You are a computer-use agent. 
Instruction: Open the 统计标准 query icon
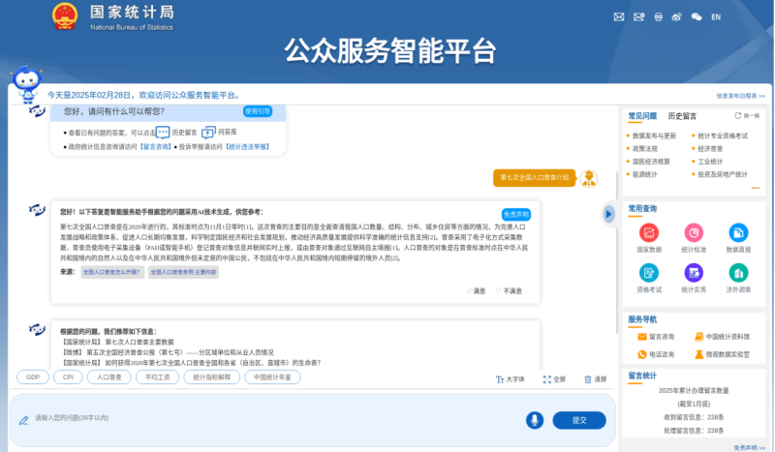(694, 233)
